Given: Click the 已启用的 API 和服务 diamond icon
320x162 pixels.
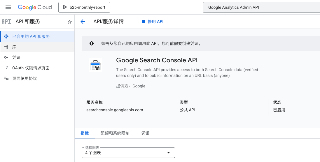Looking at the screenshot, I should pos(6,36).
